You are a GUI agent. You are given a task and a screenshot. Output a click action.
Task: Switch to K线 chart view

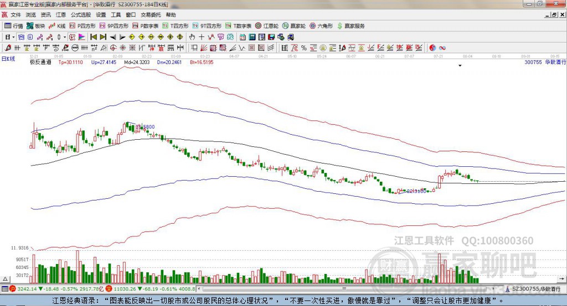(57, 26)
